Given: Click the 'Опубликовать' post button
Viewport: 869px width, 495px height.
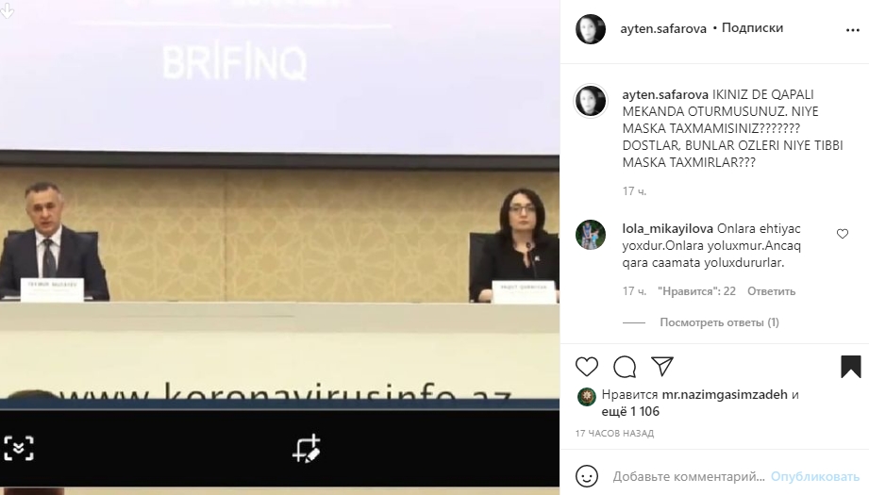Looking at the screenshot, I should point(814,476).
